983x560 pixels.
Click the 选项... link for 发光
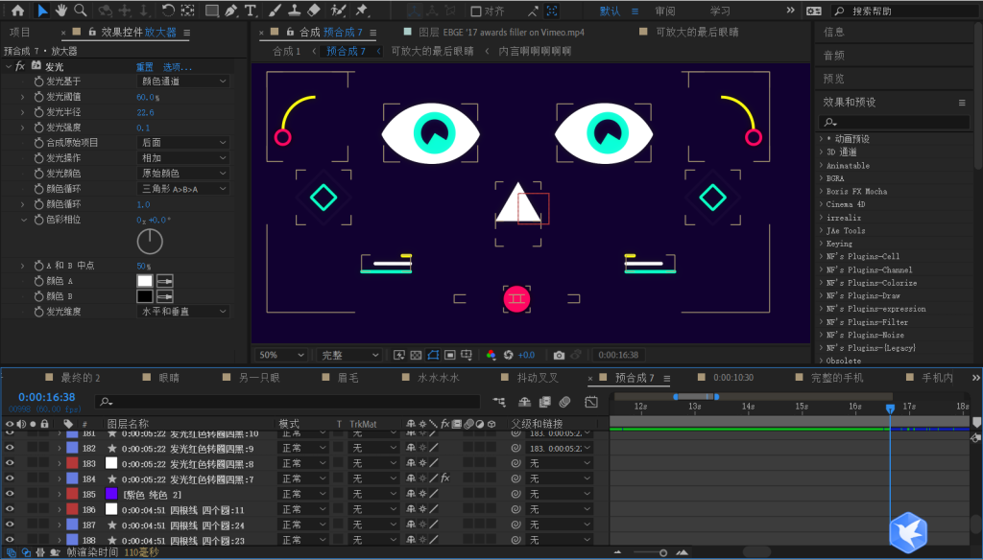177,67
